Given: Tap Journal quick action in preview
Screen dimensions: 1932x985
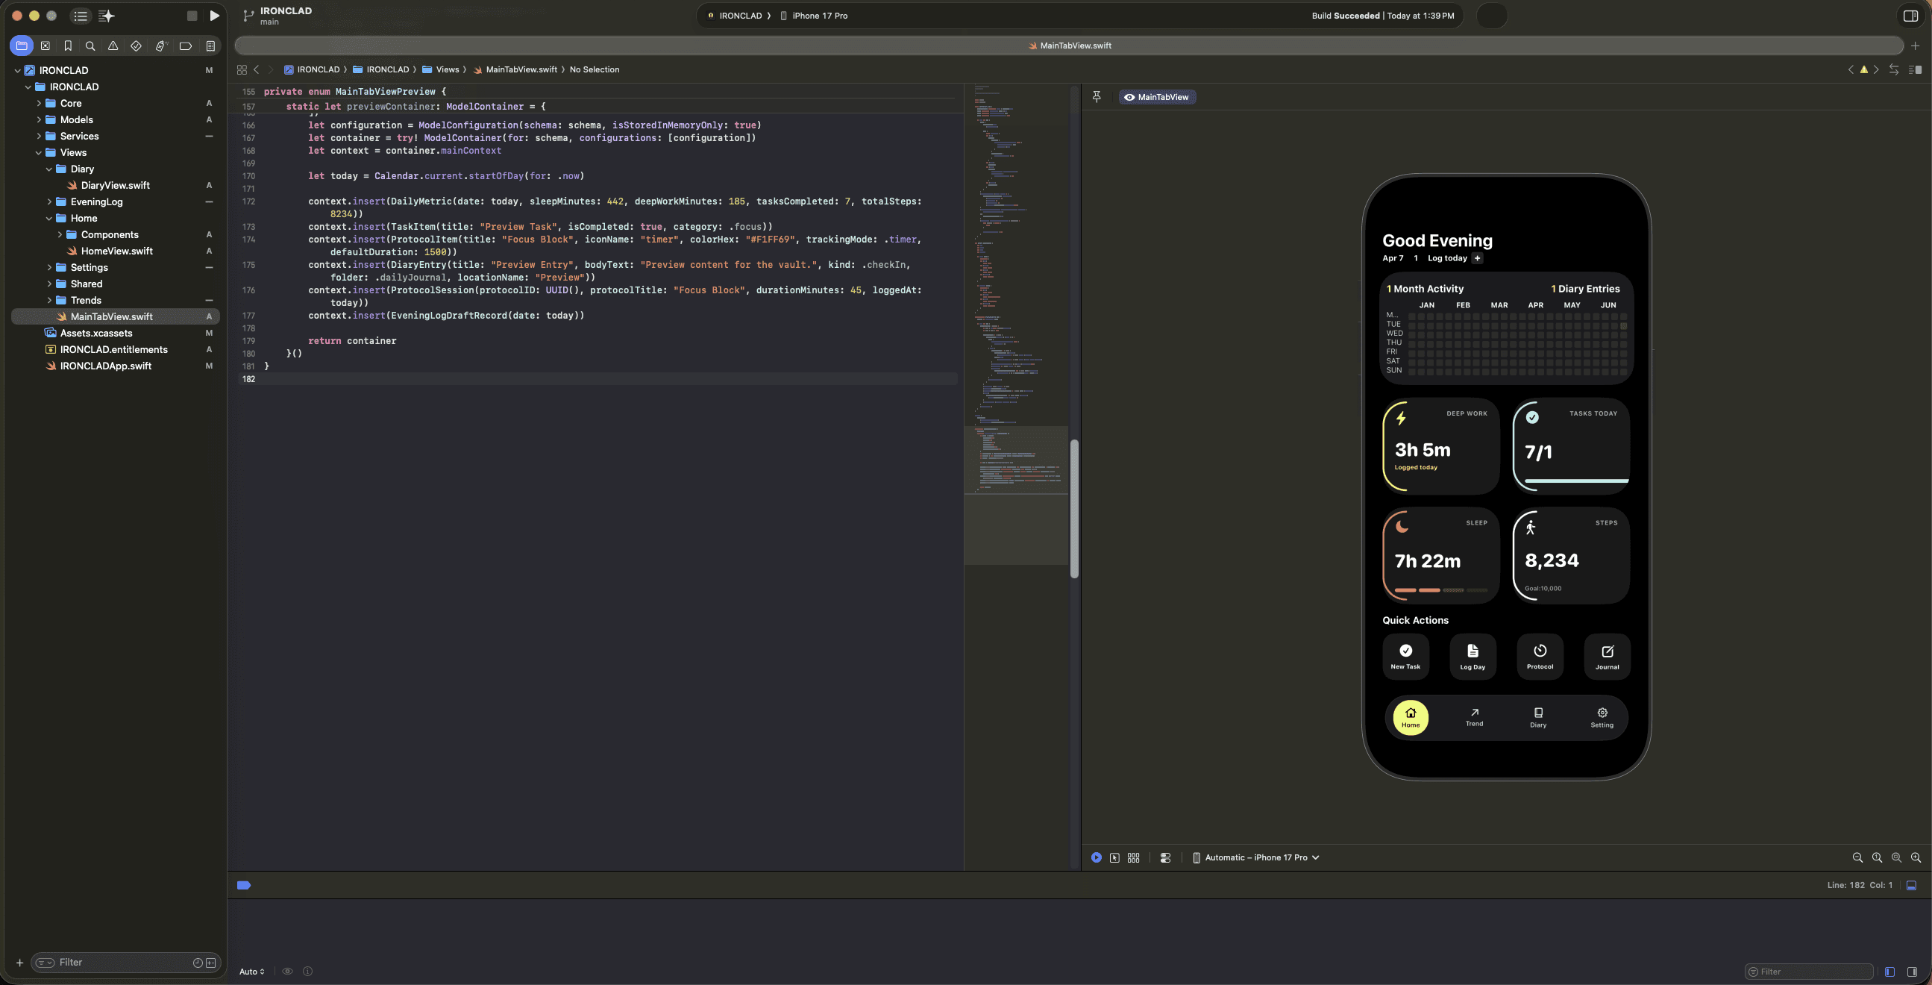Looking at the screenshot, I should (x=1607, y=657).
